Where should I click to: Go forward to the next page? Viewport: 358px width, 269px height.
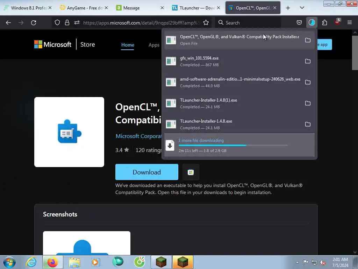[21, 23]
